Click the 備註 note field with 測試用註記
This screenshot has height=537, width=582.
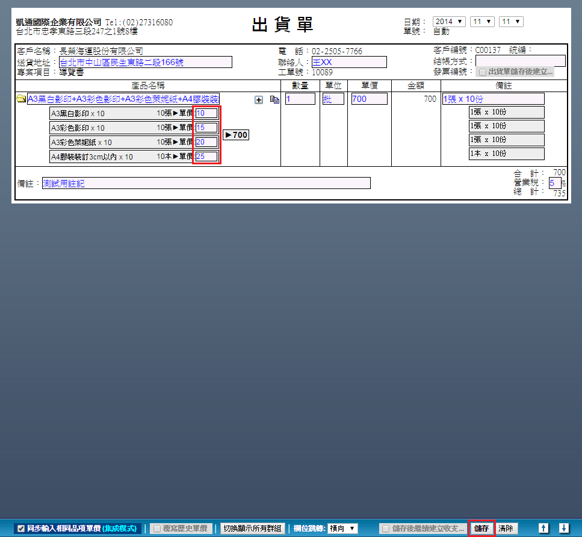point(206,184)
